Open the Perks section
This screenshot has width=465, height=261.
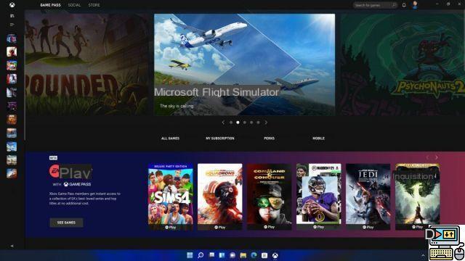coord(270,138)
